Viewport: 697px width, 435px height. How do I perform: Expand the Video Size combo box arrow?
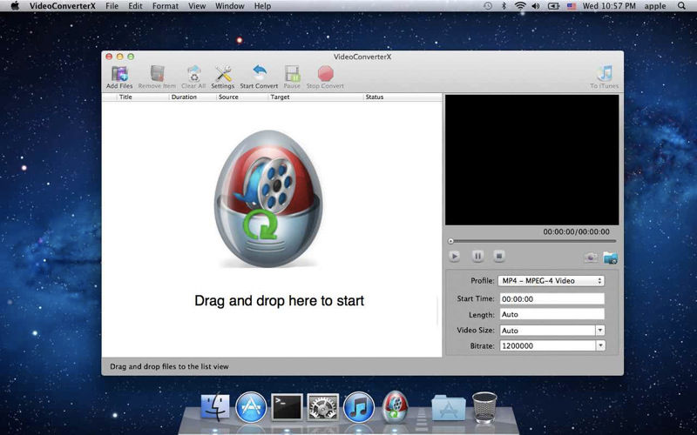600,331
